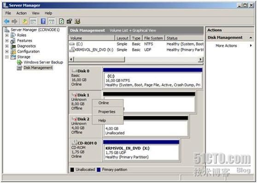This screenshot has height=183, width=257.
Task: Click the Roles tree icon
Action: (13, 35)
